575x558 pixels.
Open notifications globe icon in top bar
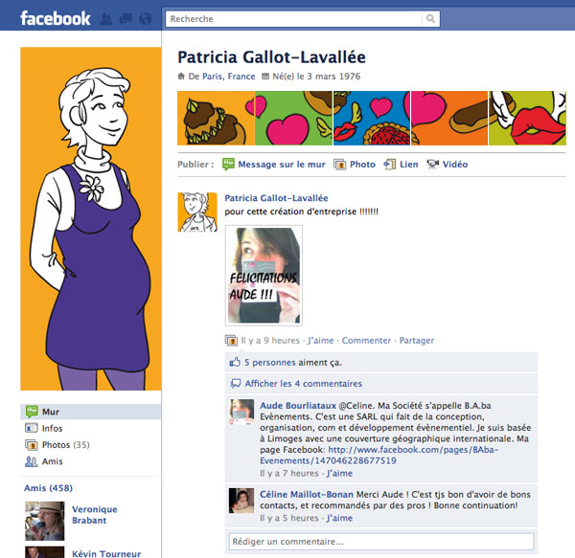point(146,19)
